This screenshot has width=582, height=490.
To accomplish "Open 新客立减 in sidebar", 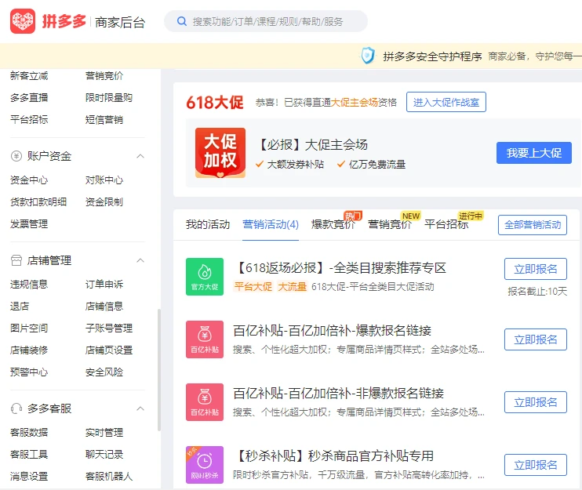I will (x=29, y=76).
